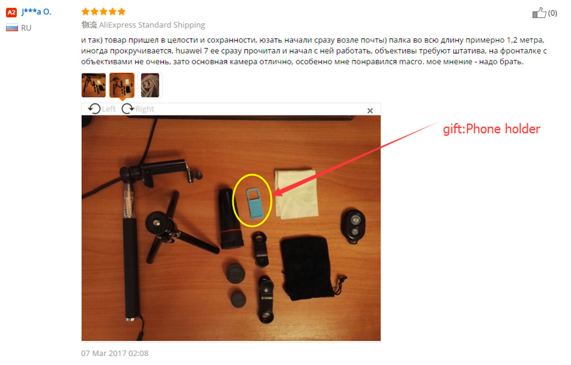Open the first review photo thumbnail
This screenshot has width=571, height=365.
coord(94,85)
